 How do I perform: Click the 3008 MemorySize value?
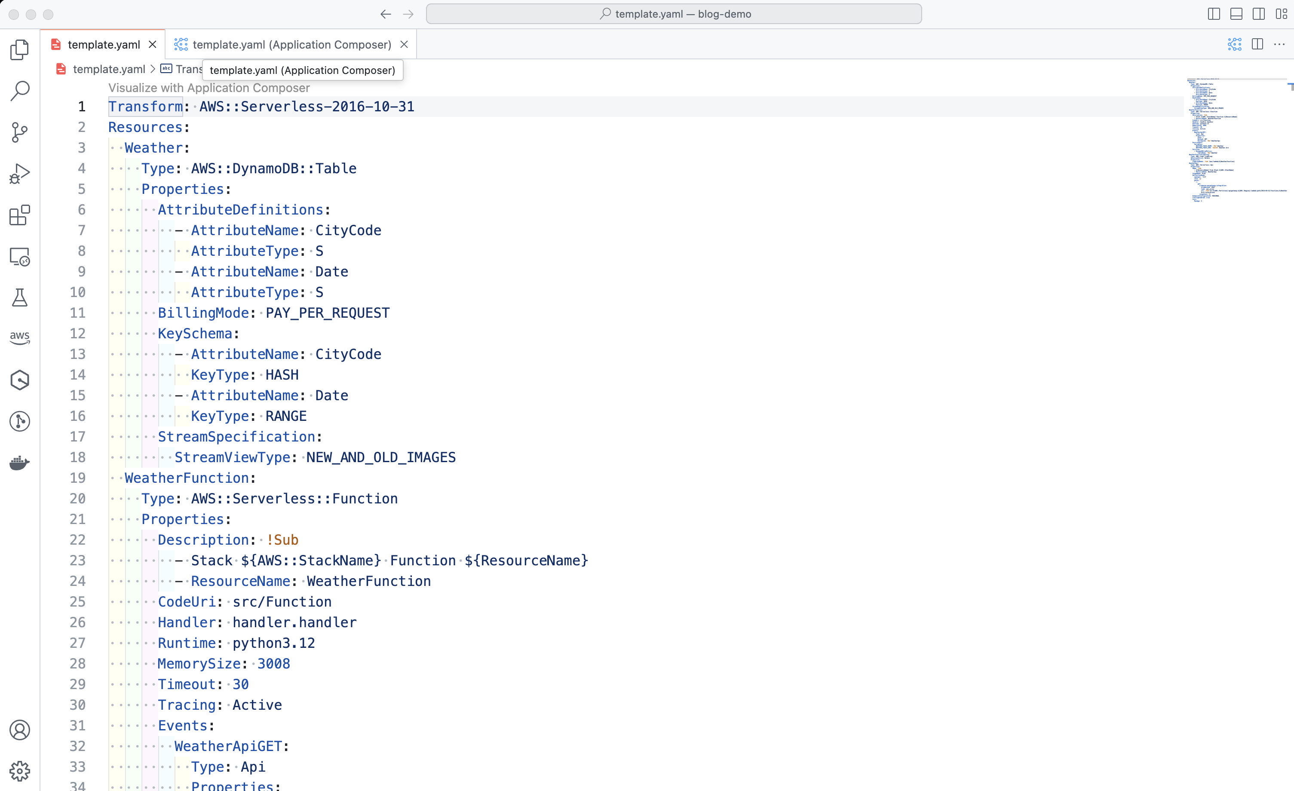coord(273,664)
